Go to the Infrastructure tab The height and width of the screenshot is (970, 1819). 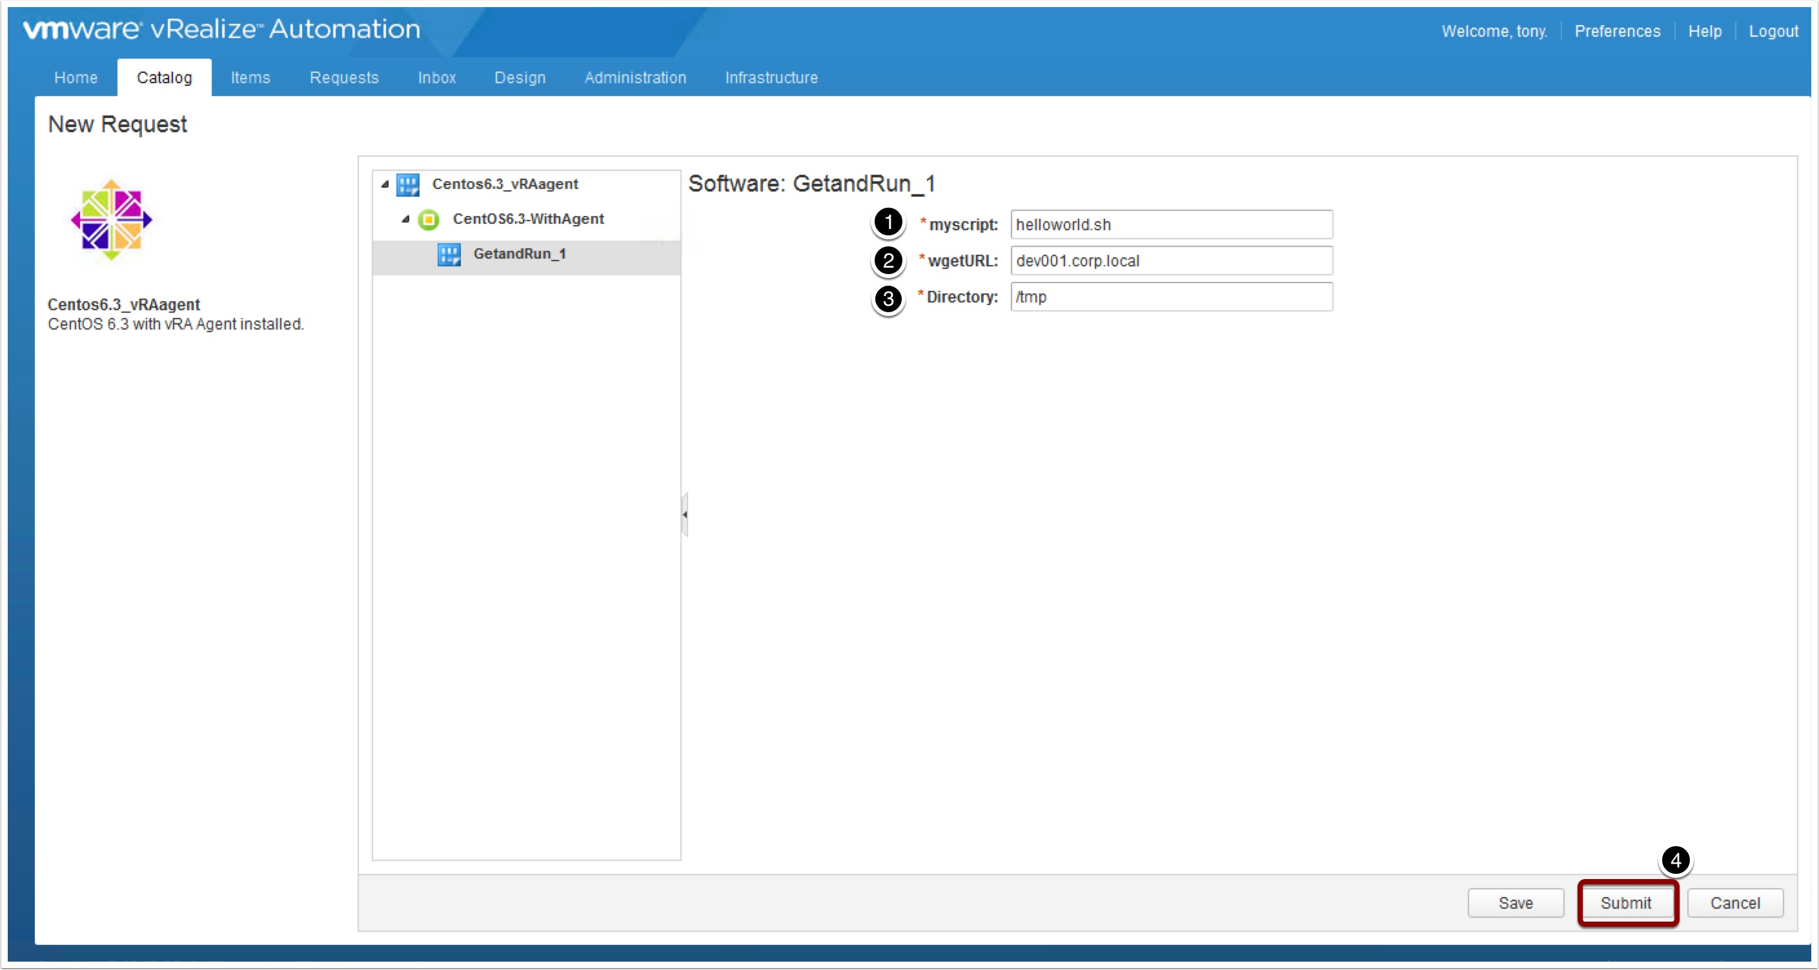tap(771, 77)
